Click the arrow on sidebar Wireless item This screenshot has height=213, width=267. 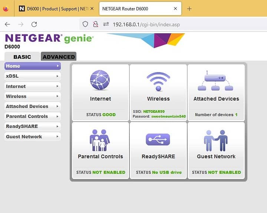click(x=57, y=96)
